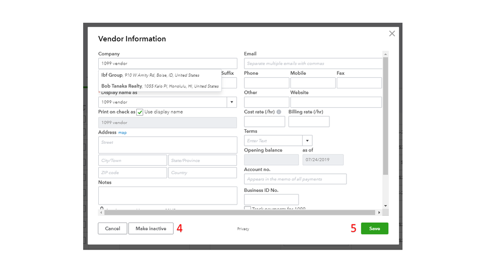Click the Print on check name field
Viewport: 486px width, 273px height.
pyautogui.click(x=168, y=122)
